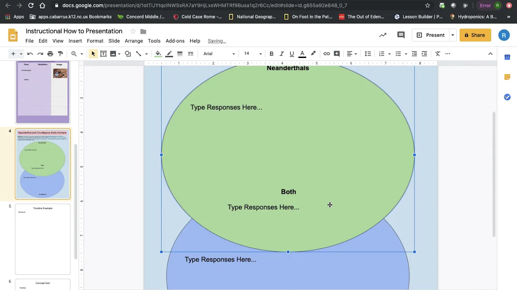Open the Insert menu
This screenshot has height=290, width=517.
click(75, 41)
